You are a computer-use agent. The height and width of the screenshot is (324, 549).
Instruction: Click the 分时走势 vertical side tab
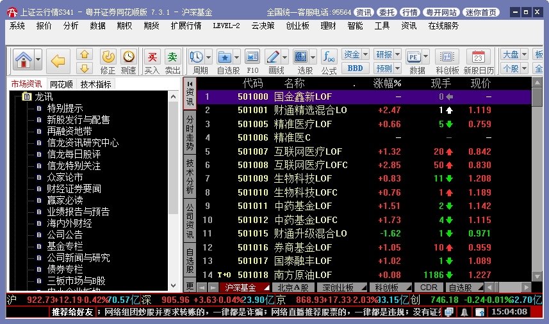click(x=190, y=133)
